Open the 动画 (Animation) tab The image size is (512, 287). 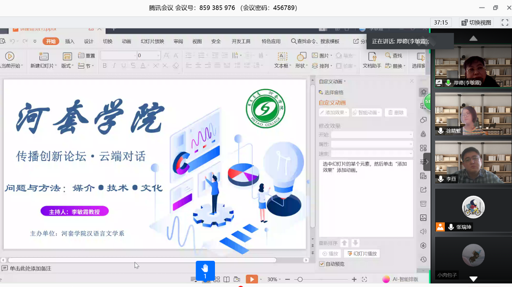pyautogui.click(x=126, y=41)
